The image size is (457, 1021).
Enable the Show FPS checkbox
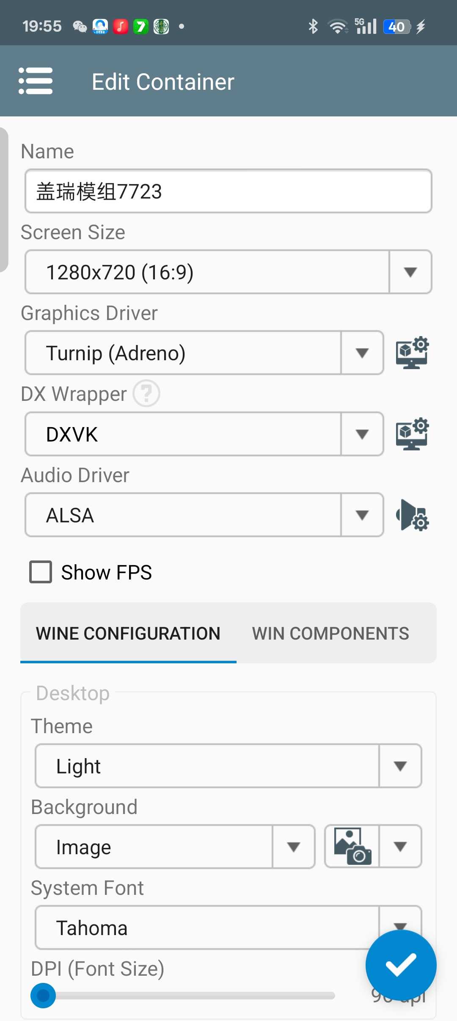click(x=41, y=572)
